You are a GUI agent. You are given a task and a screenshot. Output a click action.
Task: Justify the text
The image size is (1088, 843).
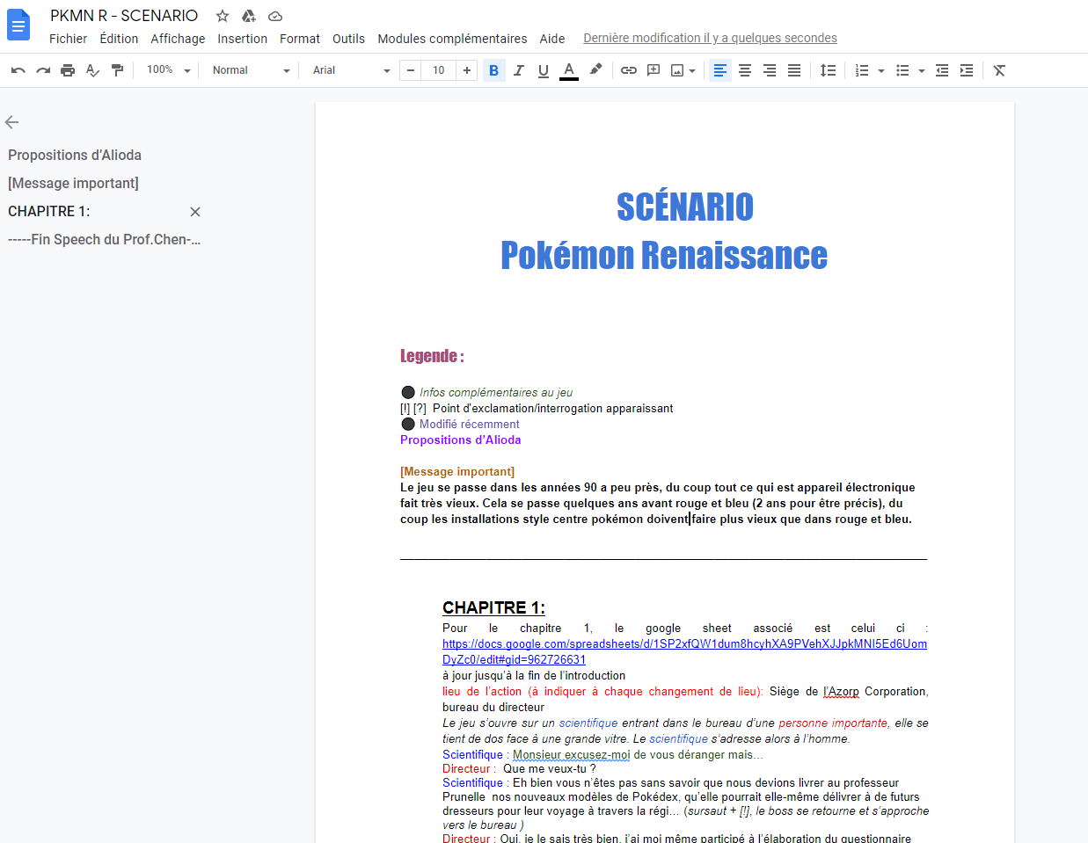tap(794, 70)
